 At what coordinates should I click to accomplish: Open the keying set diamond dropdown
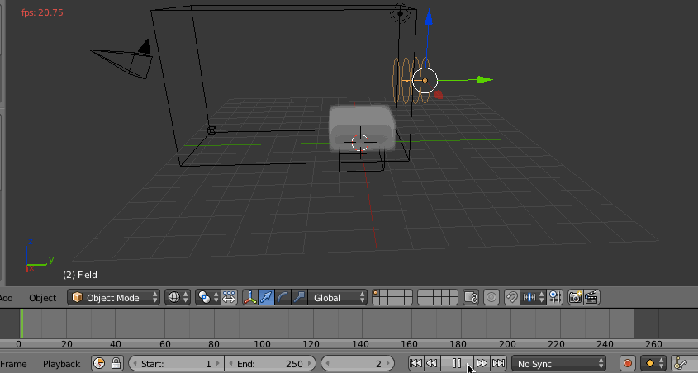point(653,363)
